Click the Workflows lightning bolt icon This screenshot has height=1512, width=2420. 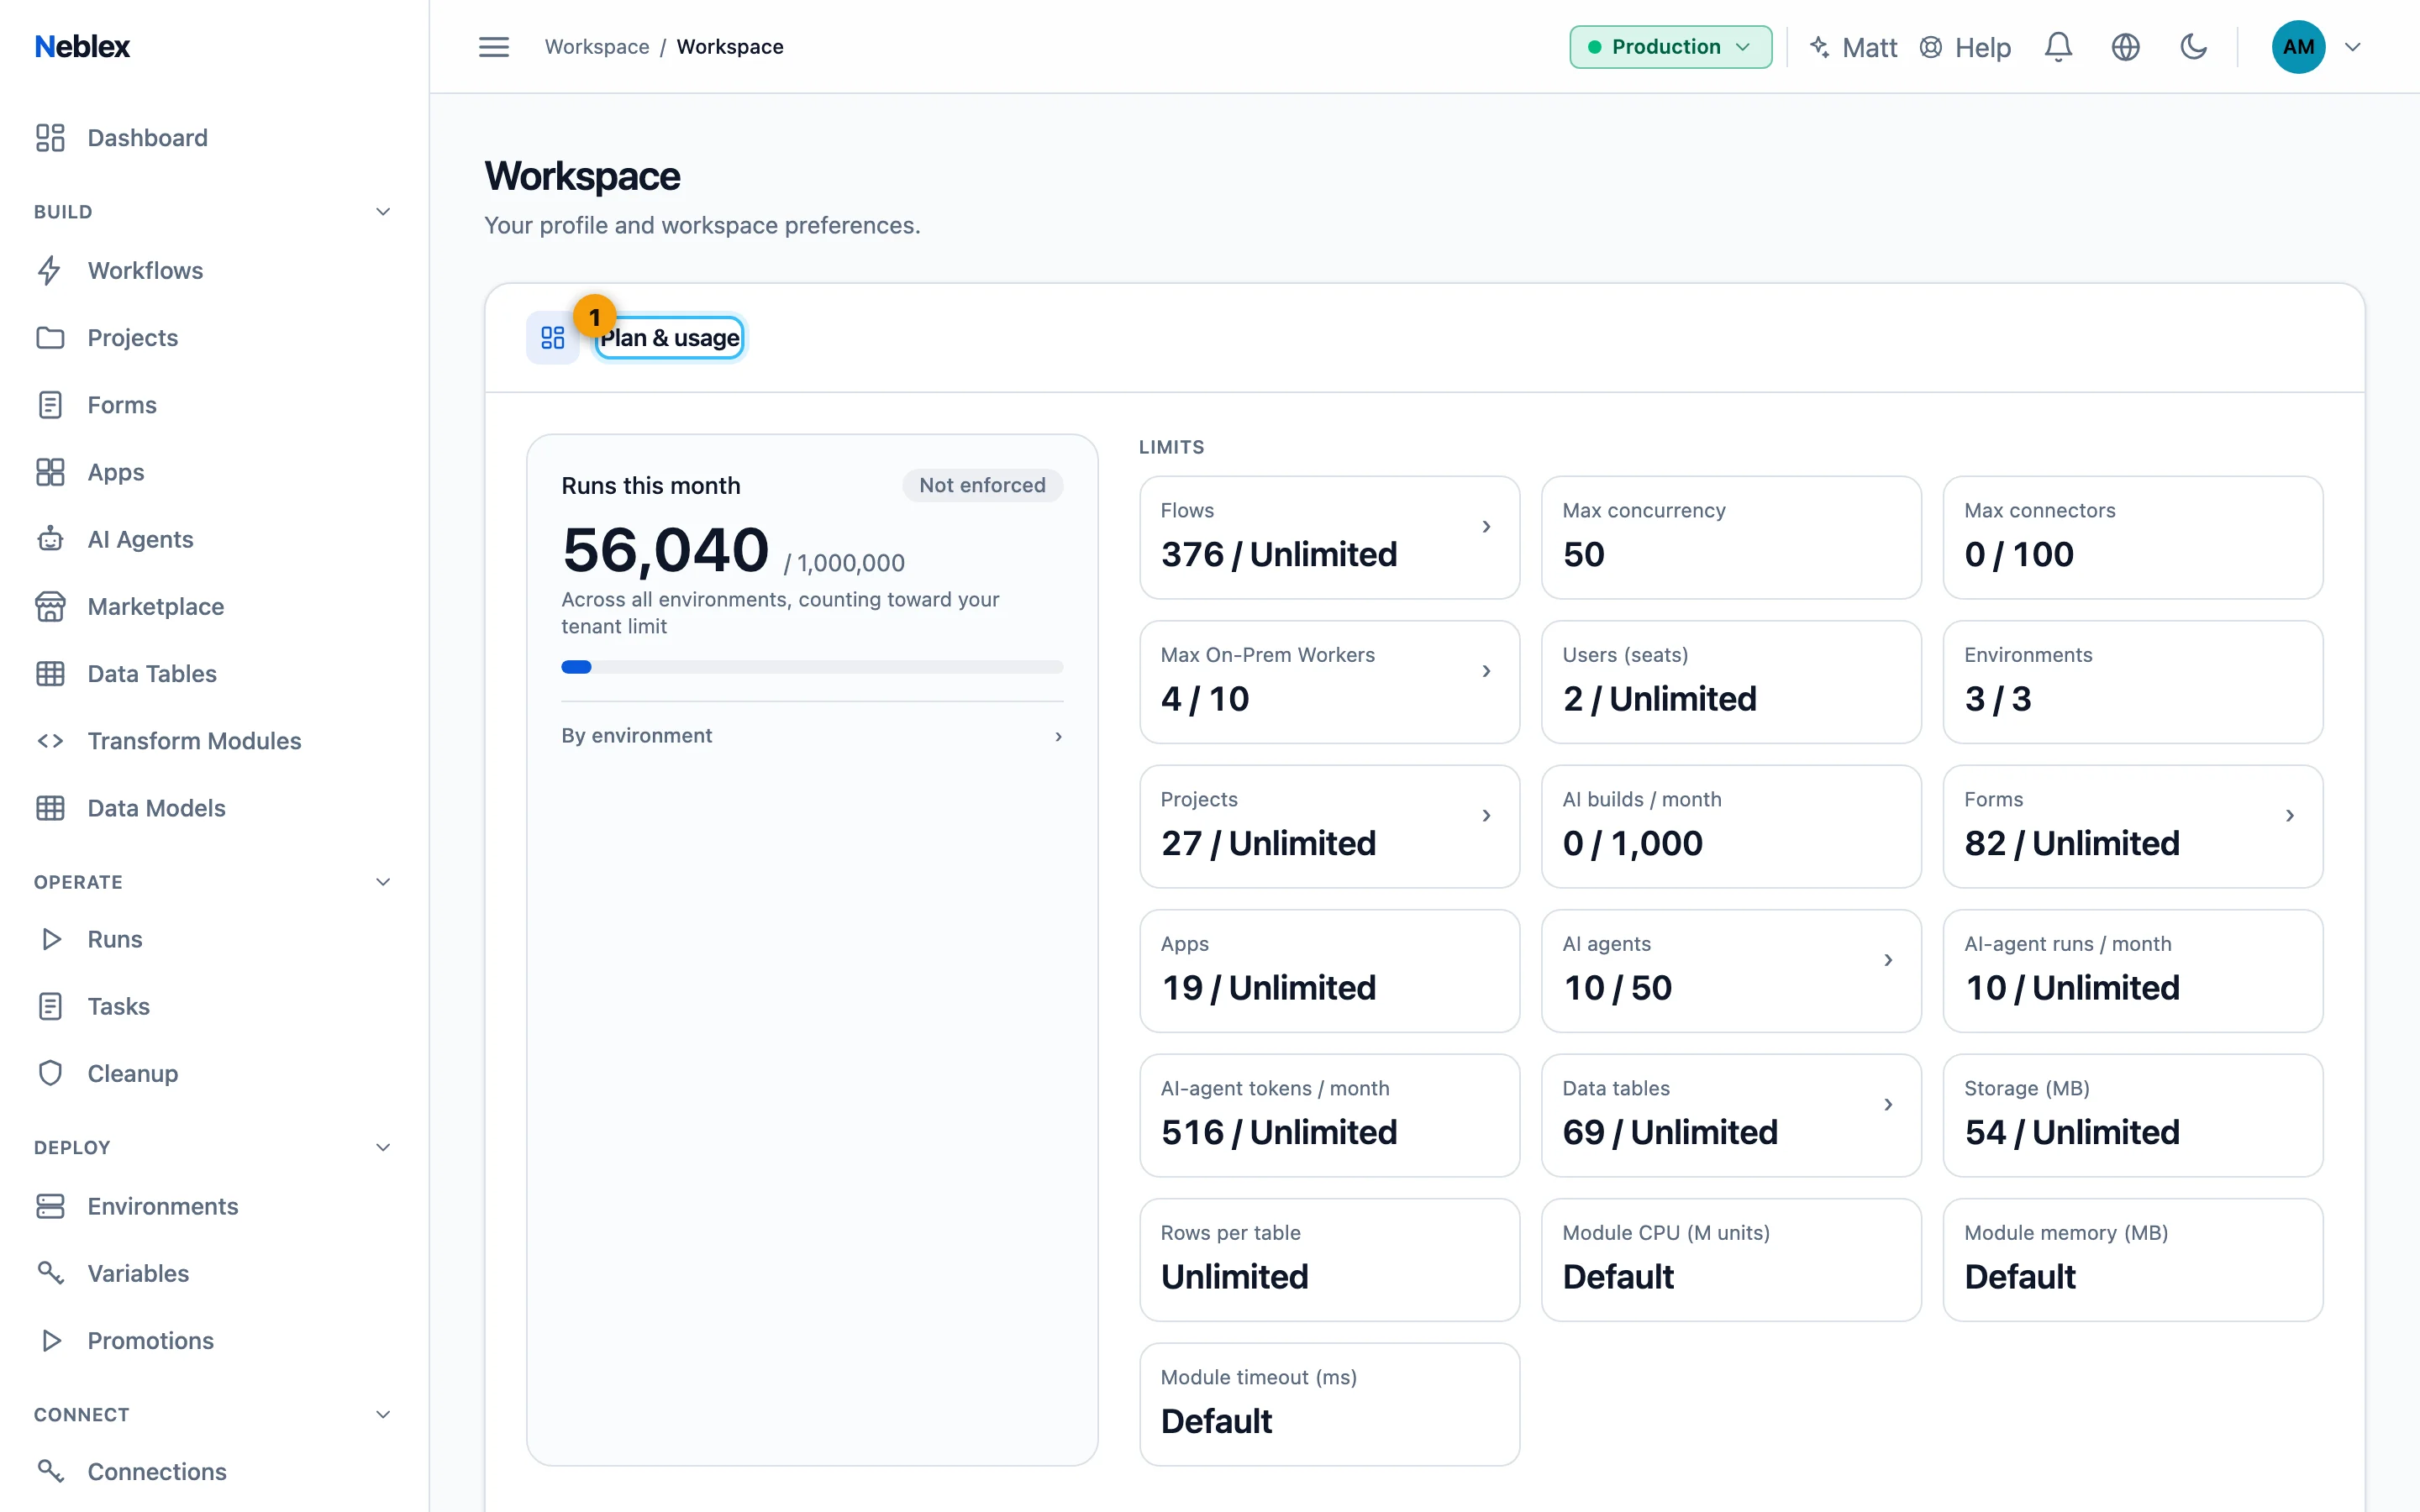(x=50, y=271)
